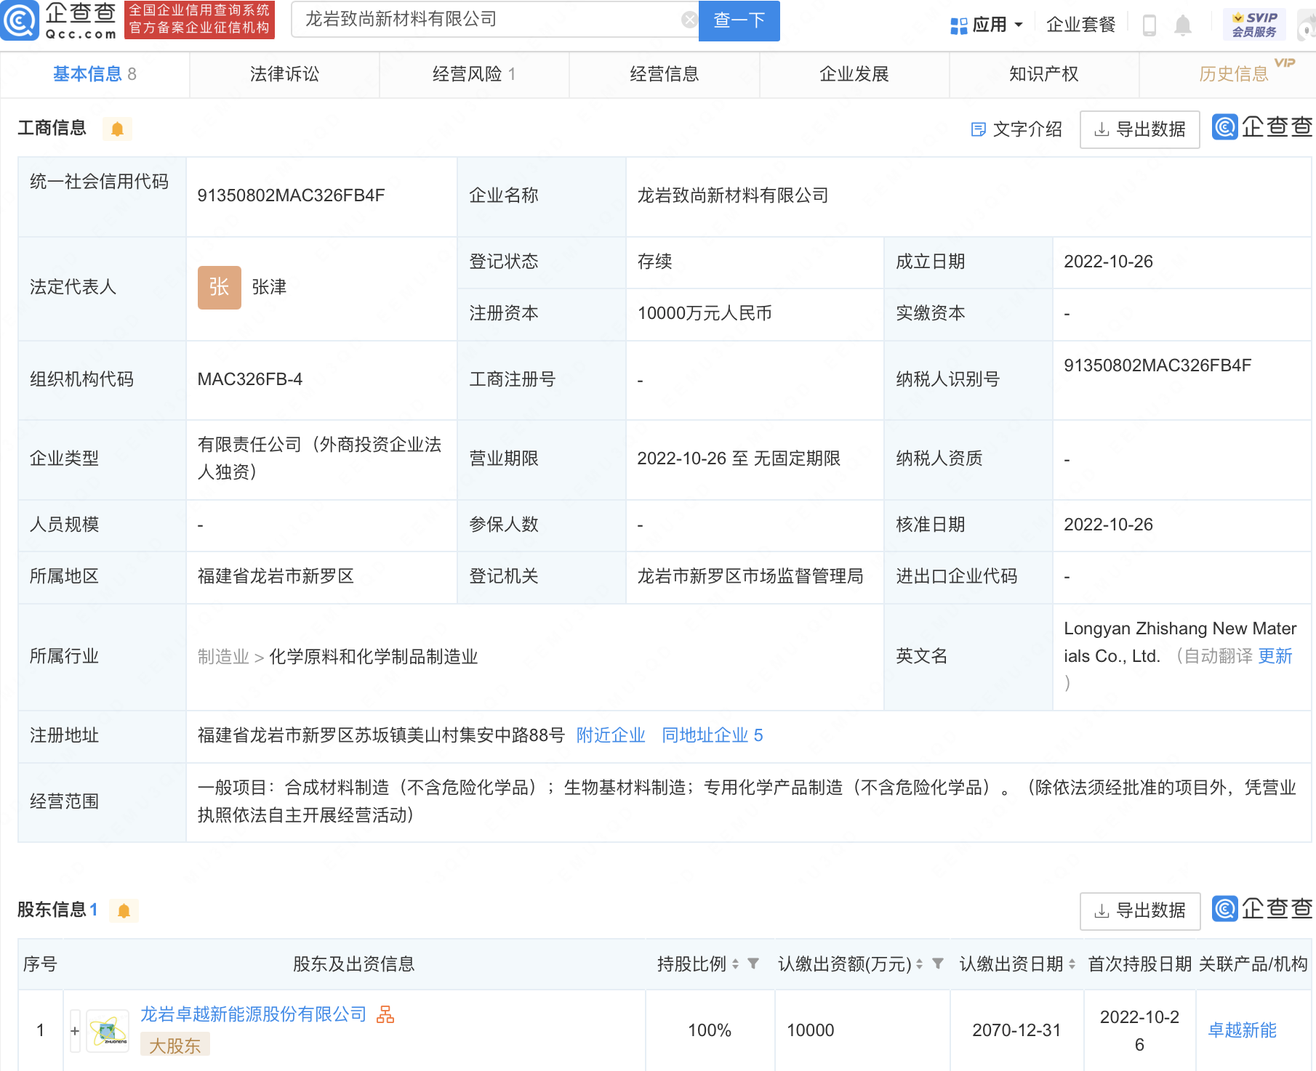Open the mobile phone app icon
1316x1071 pixels.
[x=1150, y=25]
